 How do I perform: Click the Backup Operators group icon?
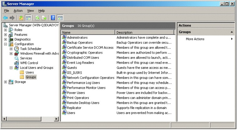click(64, 42)
